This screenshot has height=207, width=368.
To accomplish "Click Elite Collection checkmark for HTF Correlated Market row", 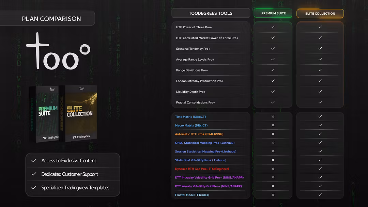I will click(x=320, y=38).
